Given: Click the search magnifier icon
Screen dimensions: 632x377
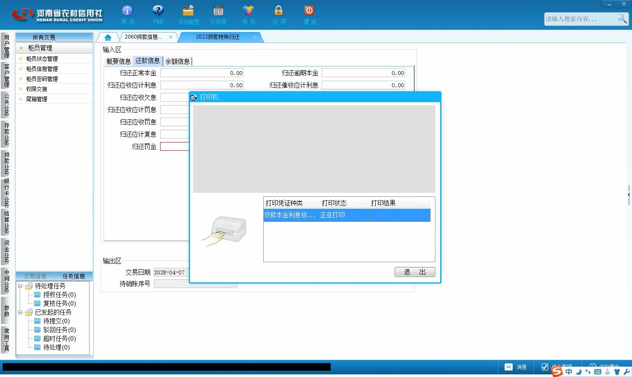Looking at the screenshot, I should 622,18.
